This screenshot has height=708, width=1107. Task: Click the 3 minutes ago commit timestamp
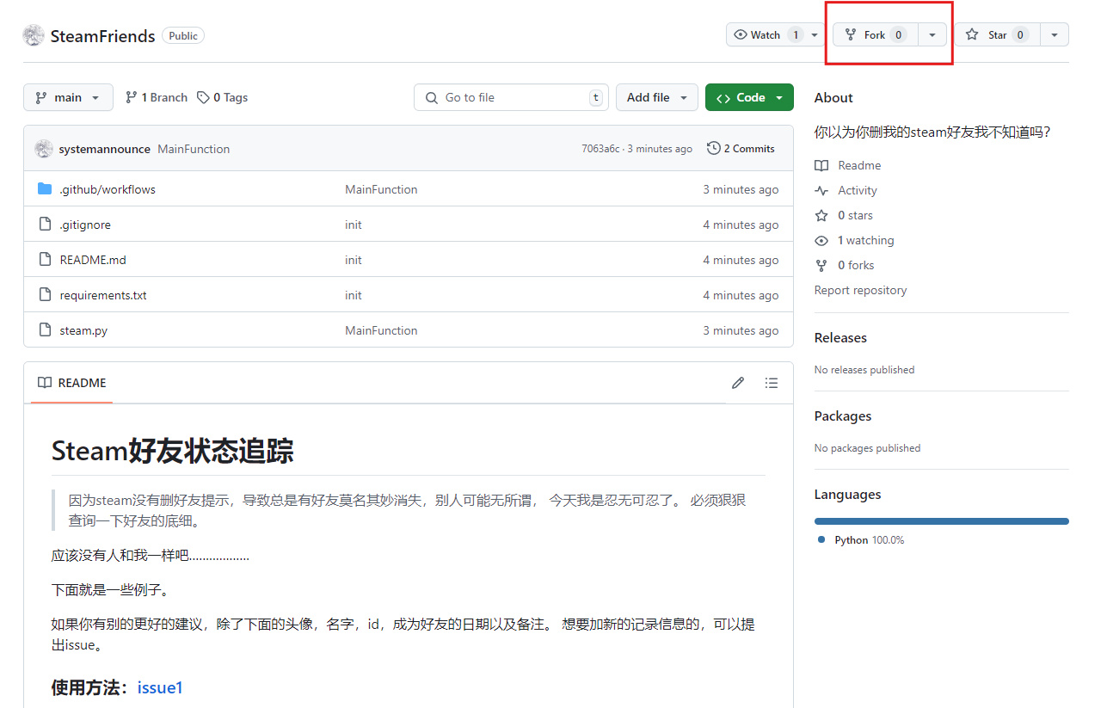pyautogui.click(x=660, y=149)
